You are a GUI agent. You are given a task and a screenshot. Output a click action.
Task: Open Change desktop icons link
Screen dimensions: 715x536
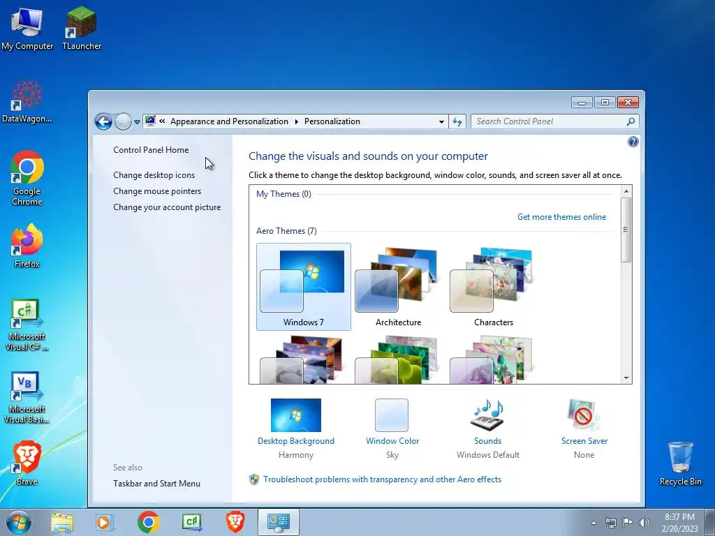(x=154, y=175)
